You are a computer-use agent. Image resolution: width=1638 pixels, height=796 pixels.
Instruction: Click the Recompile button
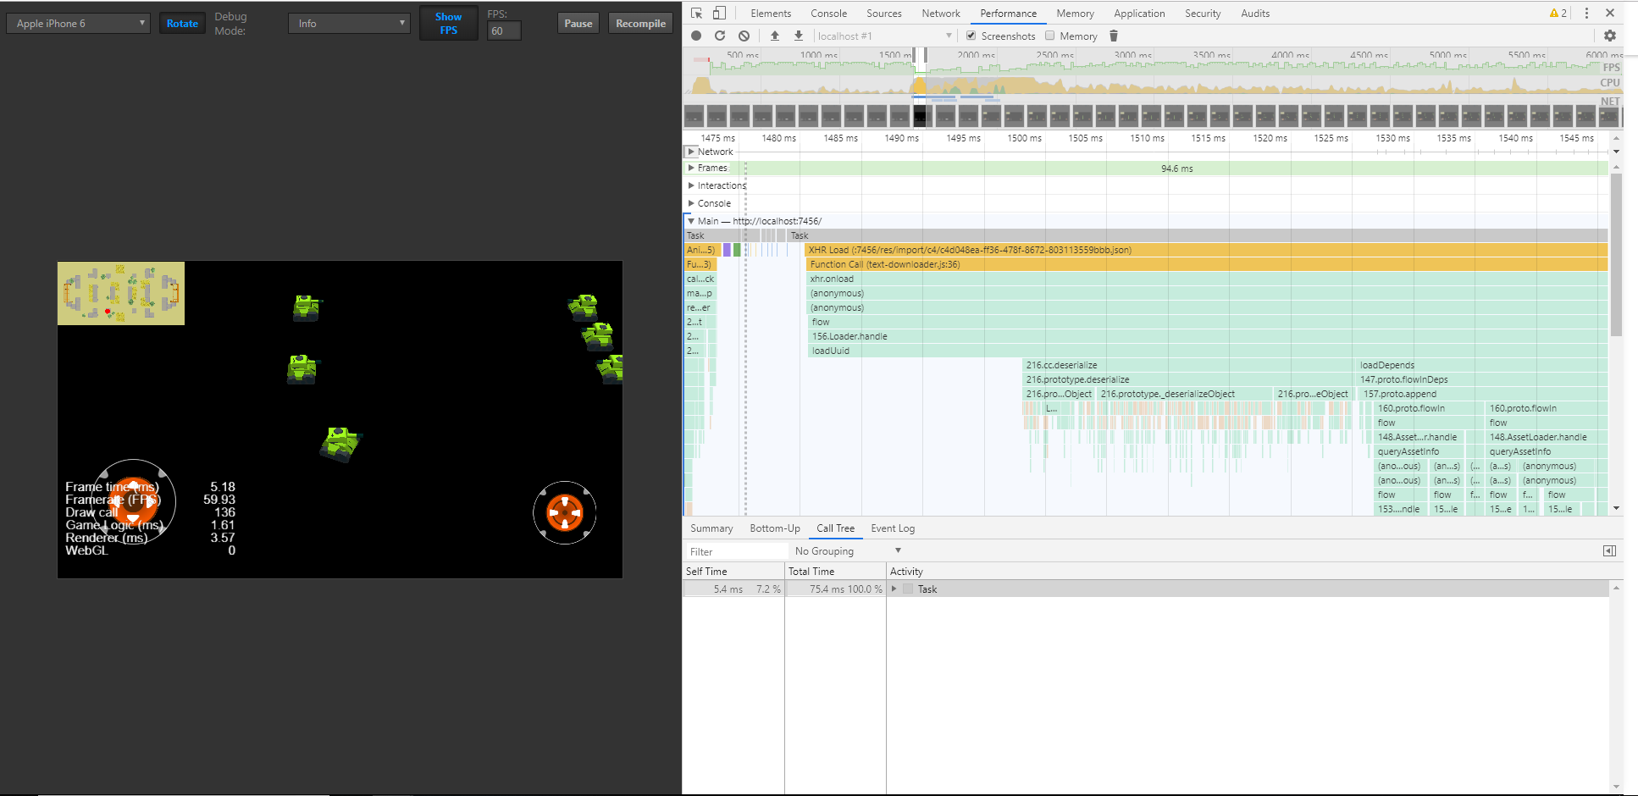click(640, 24)
